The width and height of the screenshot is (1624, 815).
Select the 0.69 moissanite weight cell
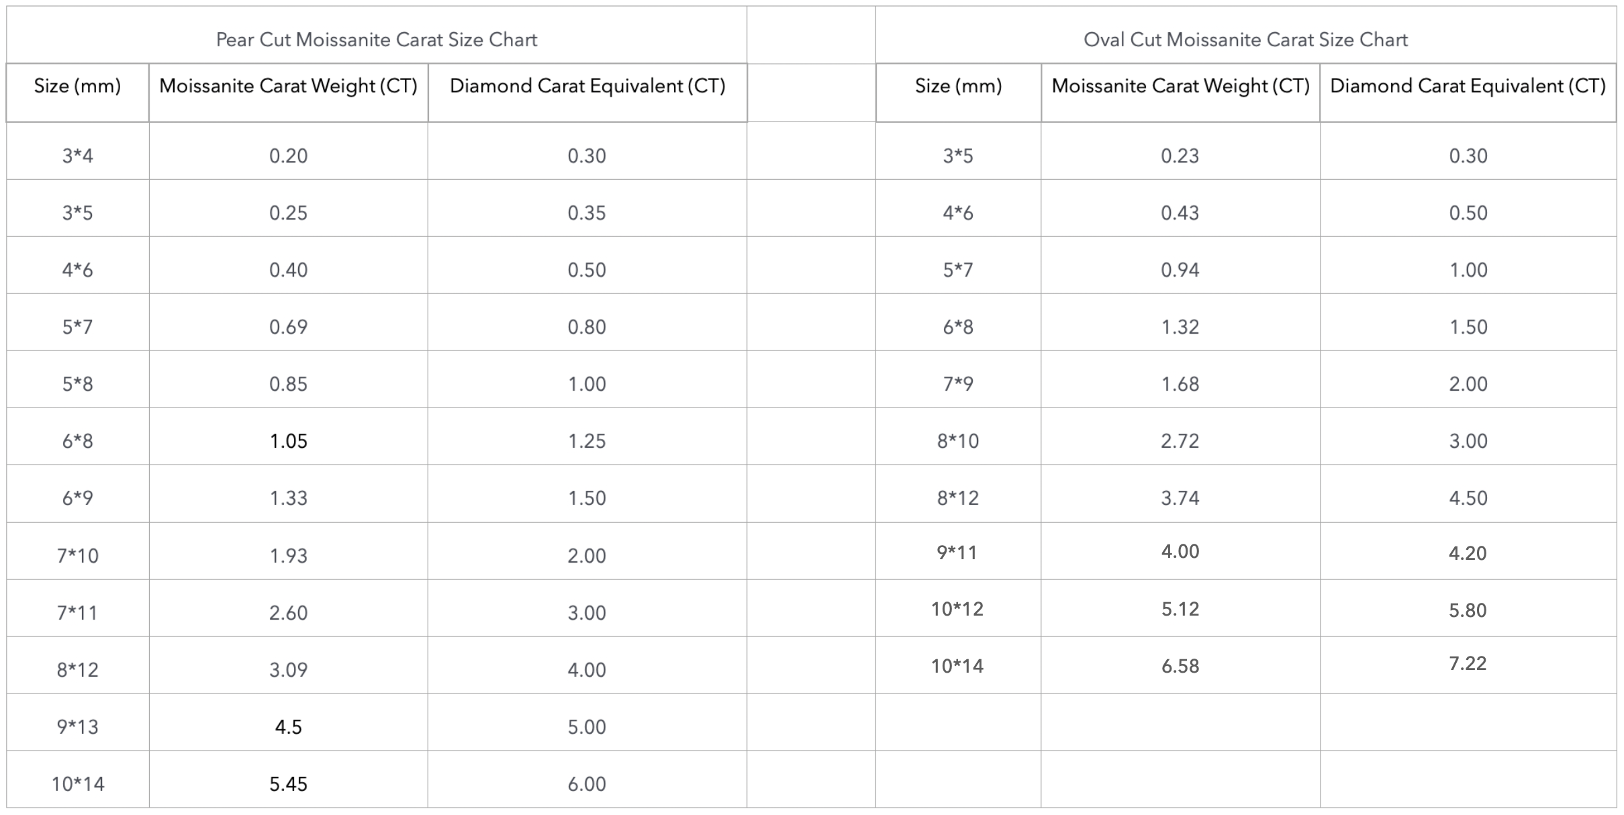click(x=288, y=327)
